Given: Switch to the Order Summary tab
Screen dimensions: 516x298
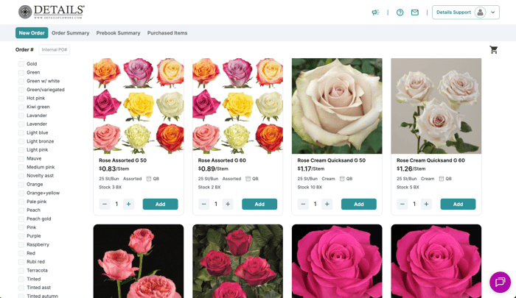Looking at the screenshot, I should (71, 33).
